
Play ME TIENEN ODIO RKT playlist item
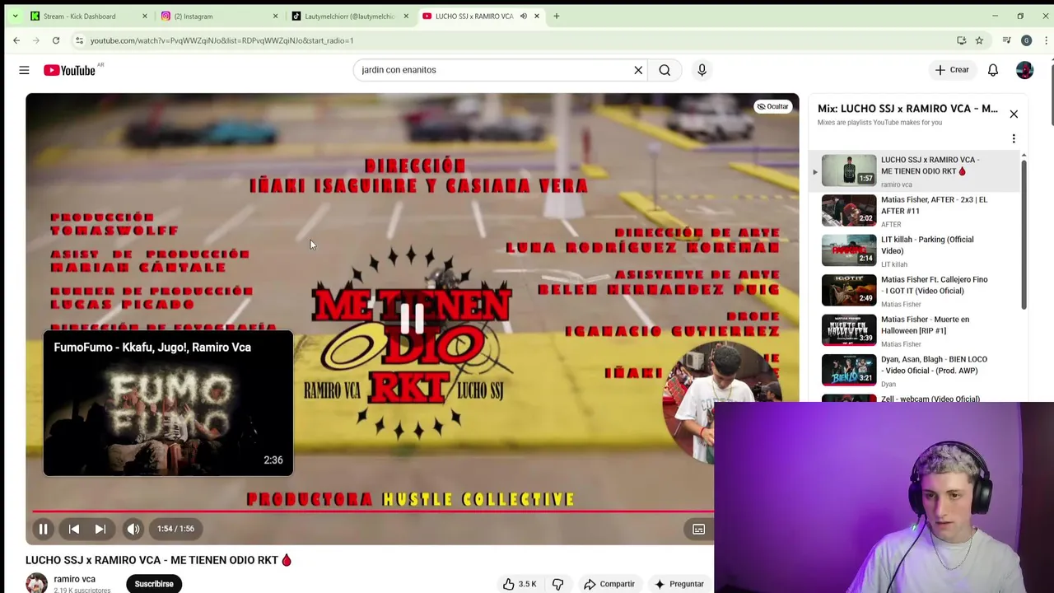[914, 170]
